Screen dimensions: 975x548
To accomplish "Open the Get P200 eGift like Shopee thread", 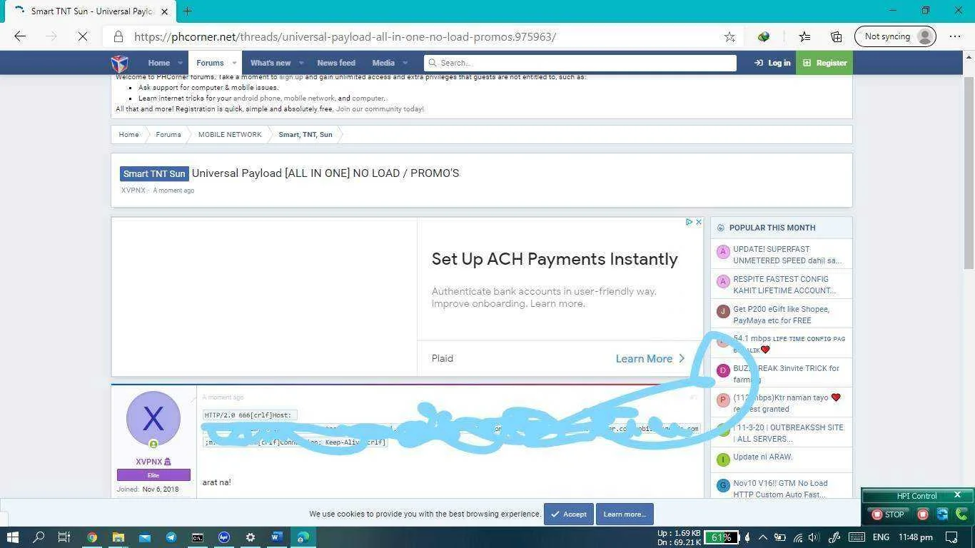I will [x=781, y=315].
